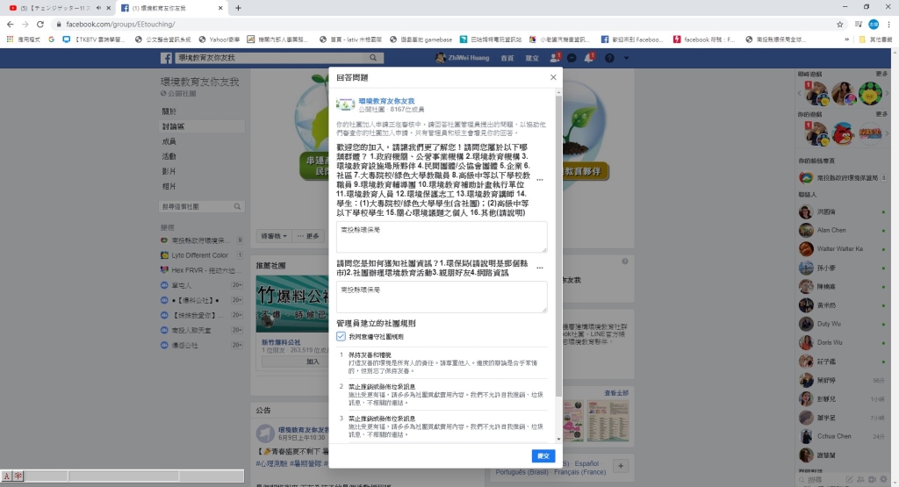Image resolution: width=899 pixels, height=487 pixels.
Task: Open the notifications bell icon
Action: 589,57
